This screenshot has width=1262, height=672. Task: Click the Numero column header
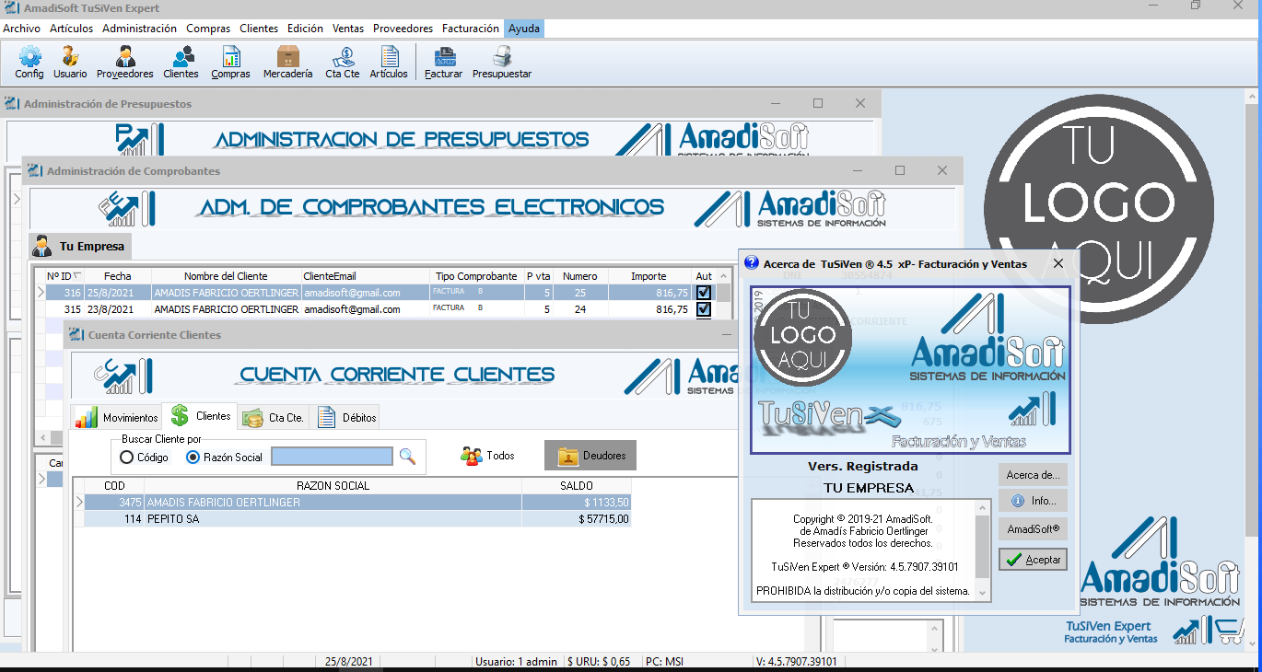(x=580, y=276)
